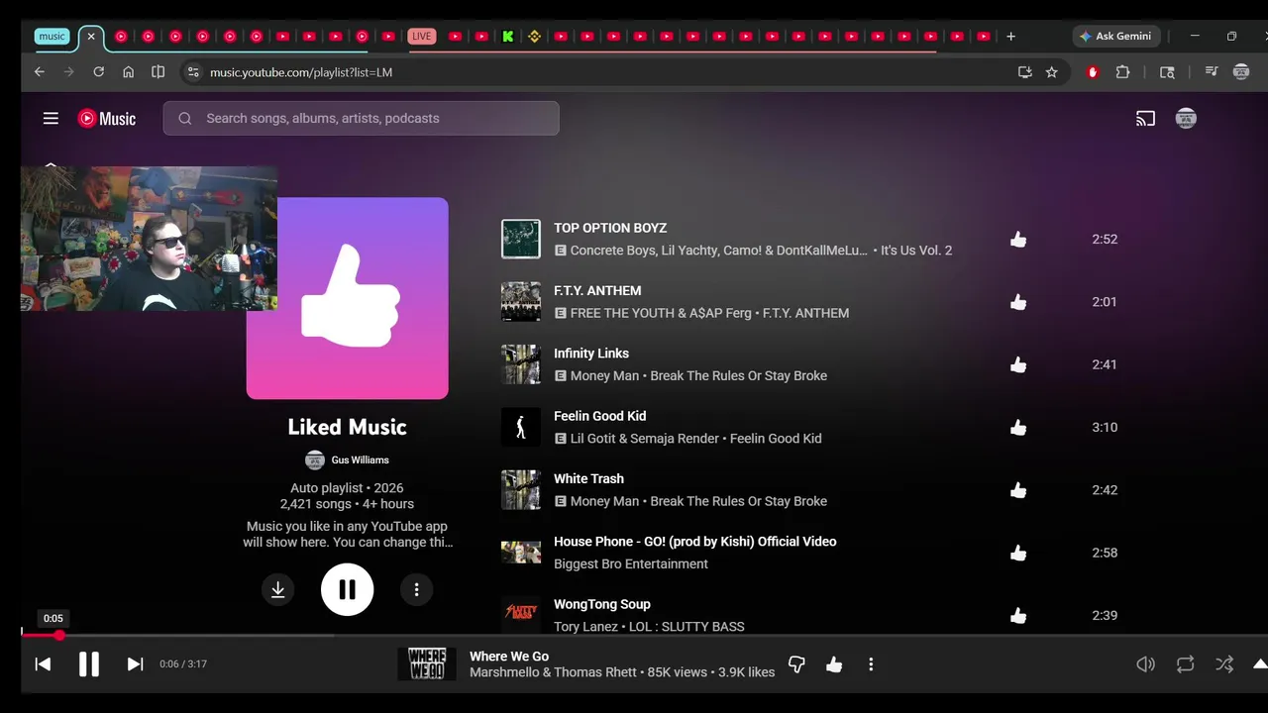The height and width of the screenshot is (713, 1268).
Task: Toggle shuffle mode
Action: click(1224, 664)
